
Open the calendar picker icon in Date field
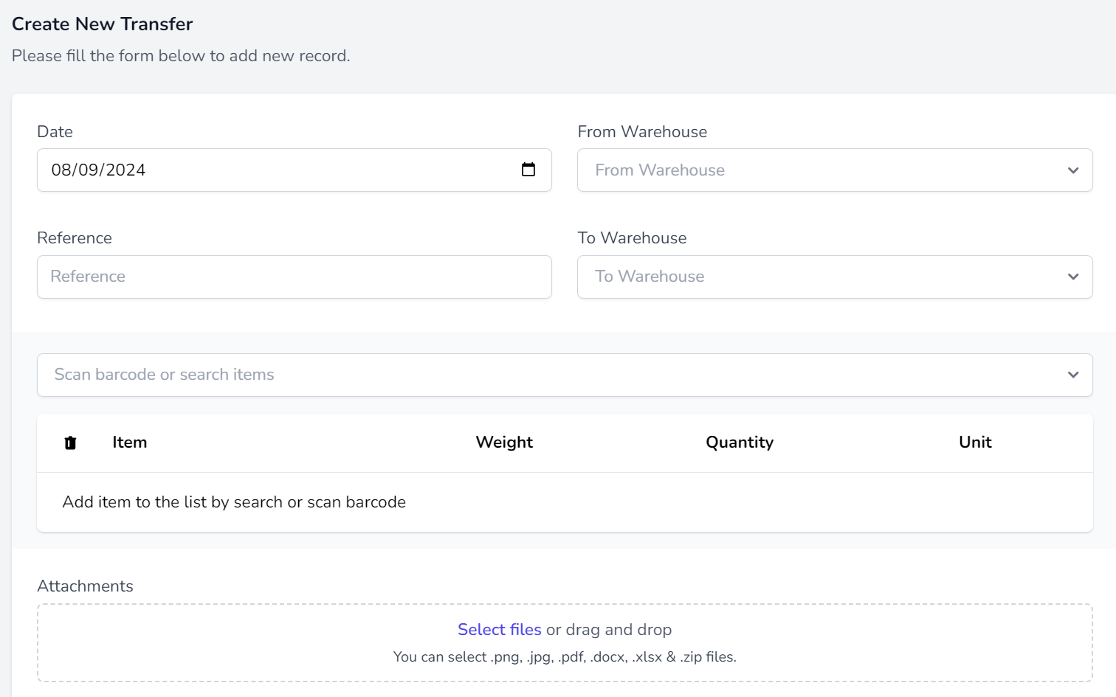click(x=528, y=170)
